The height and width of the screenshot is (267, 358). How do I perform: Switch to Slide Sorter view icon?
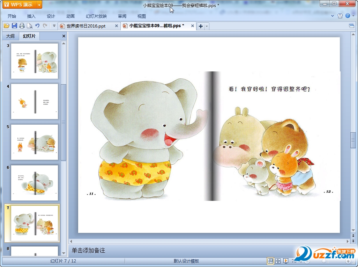(278, 261)
